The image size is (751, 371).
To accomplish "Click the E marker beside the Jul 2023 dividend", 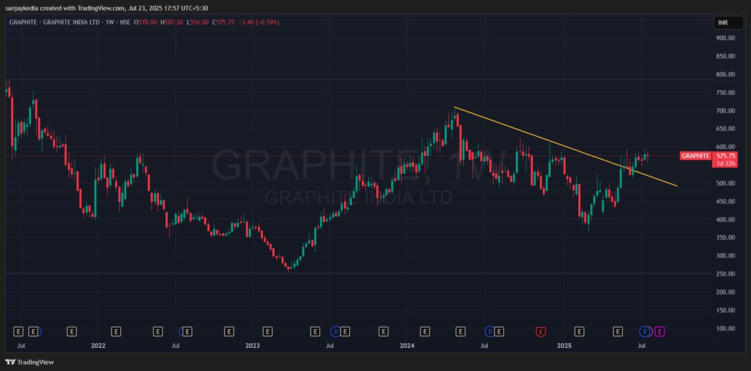I will [345, 331].
